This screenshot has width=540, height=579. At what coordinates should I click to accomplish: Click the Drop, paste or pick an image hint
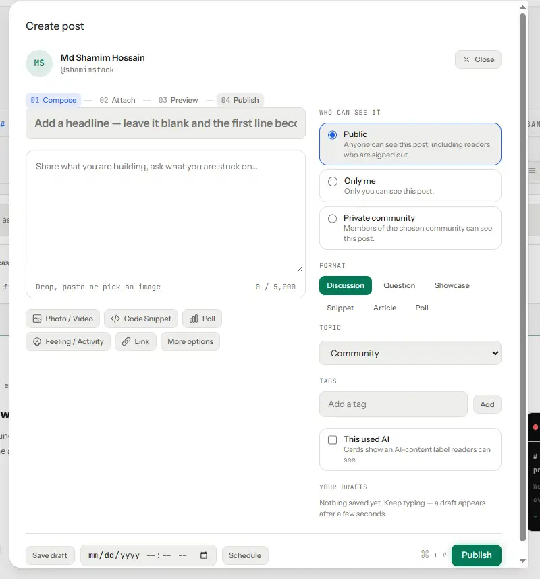(x=98, y=287)
